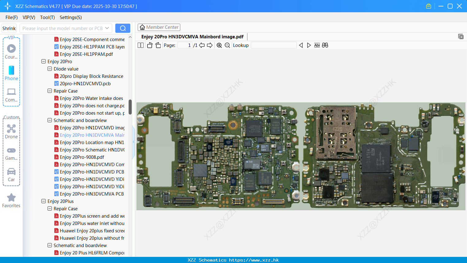Image resolution: width=467 pixels, height=263 pixels.
Task: Open Enjoy 20Pro HN1DVCMVD image file
Action: (90, 128)
